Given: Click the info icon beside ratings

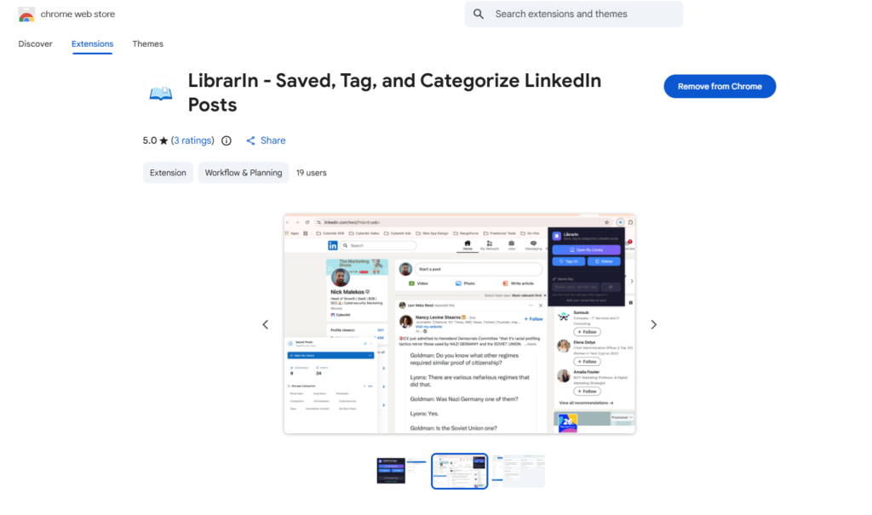Looking at the screenshot, I should pos(227,140).
